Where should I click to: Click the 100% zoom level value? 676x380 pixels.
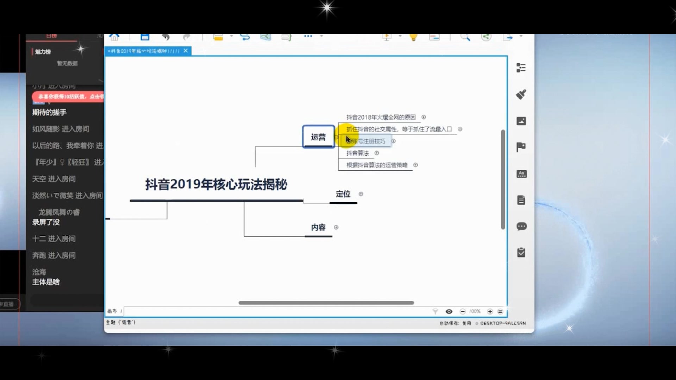click(475, 311)
